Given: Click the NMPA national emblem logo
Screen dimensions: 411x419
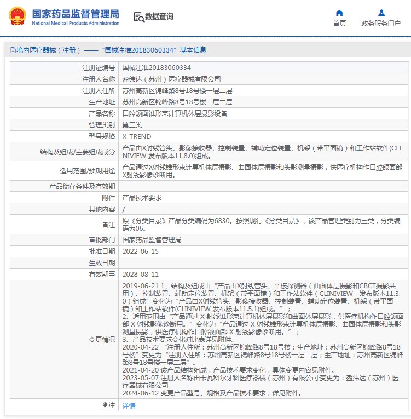Looking at the screenshot, I should pyautogui.click(x=18, y=16).
